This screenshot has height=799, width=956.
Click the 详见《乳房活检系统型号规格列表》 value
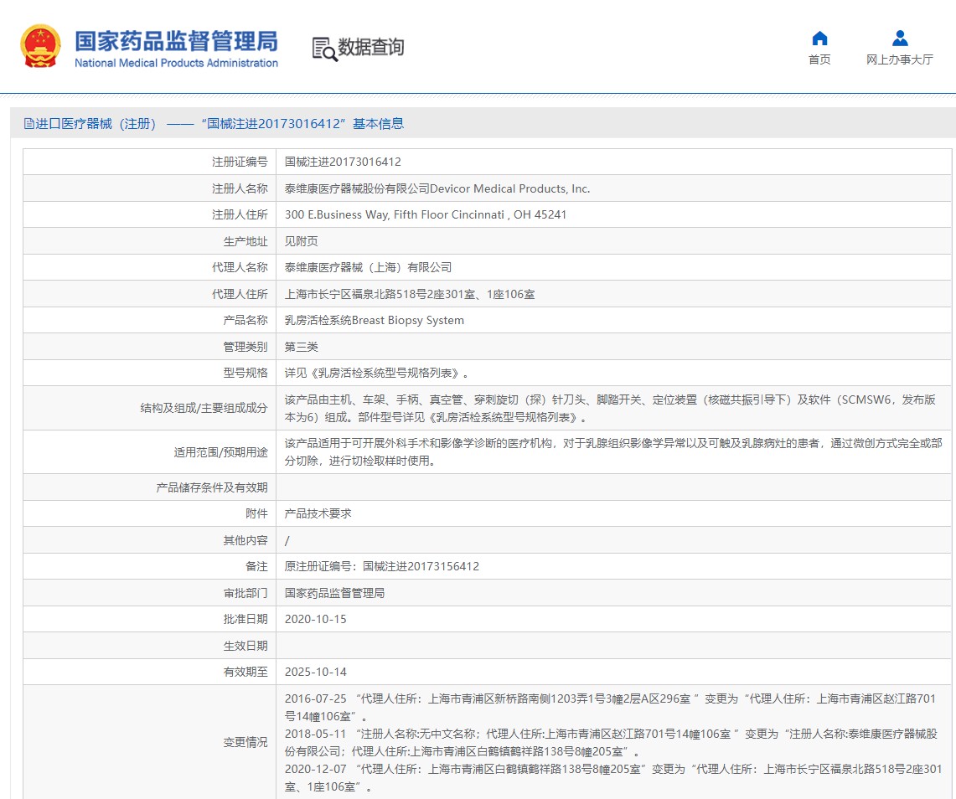pos(377,373)
